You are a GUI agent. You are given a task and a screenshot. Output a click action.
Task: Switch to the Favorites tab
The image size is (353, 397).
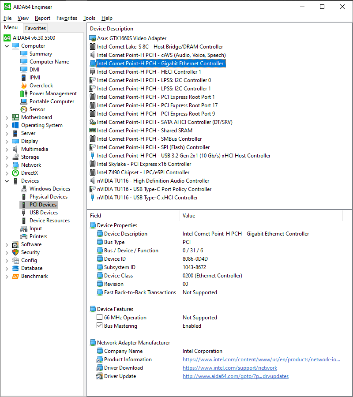coord(35,28)
